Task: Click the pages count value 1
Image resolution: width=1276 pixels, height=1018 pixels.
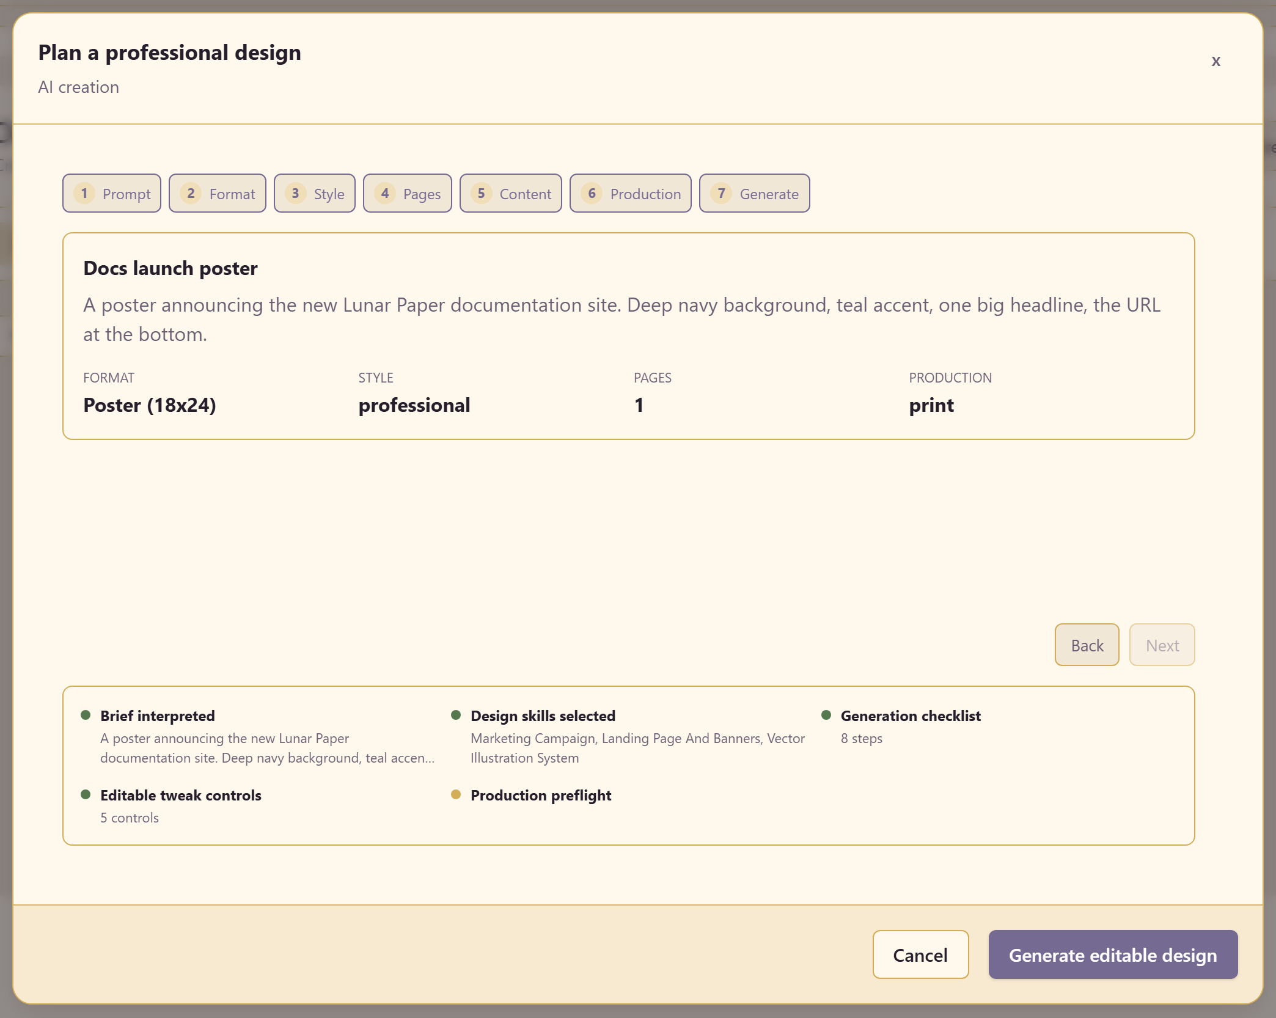Action: coord(639,405)
